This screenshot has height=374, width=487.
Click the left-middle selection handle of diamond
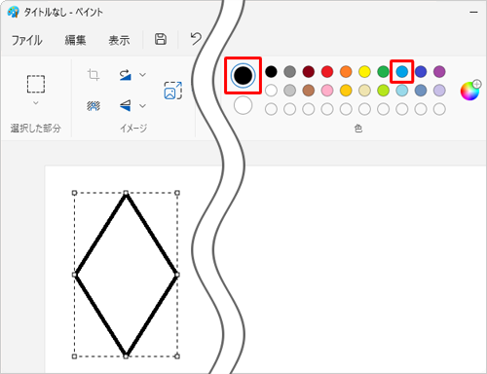coord(74,275)
